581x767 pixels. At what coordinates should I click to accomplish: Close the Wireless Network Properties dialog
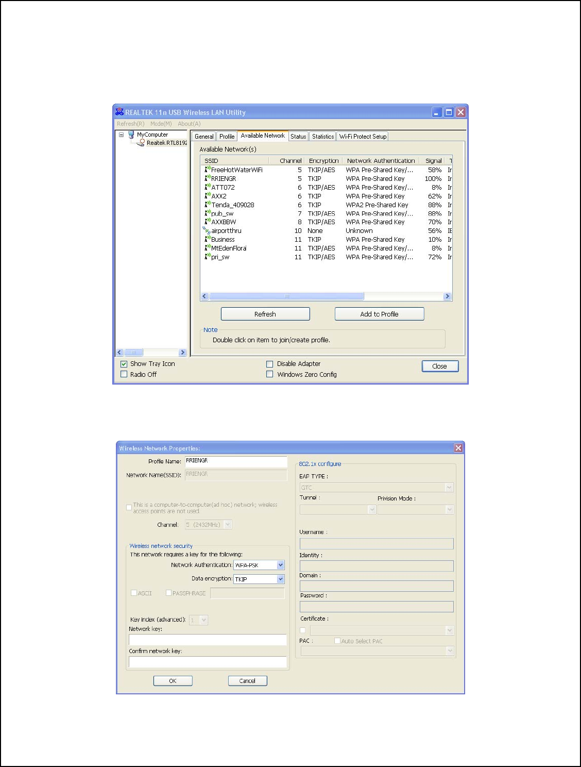point(458,448)
